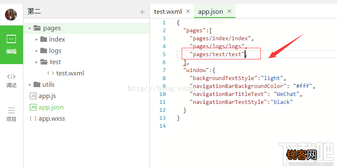Select the index folder label
This screenshot has height=168, width=337.
[x=57, y=39]
